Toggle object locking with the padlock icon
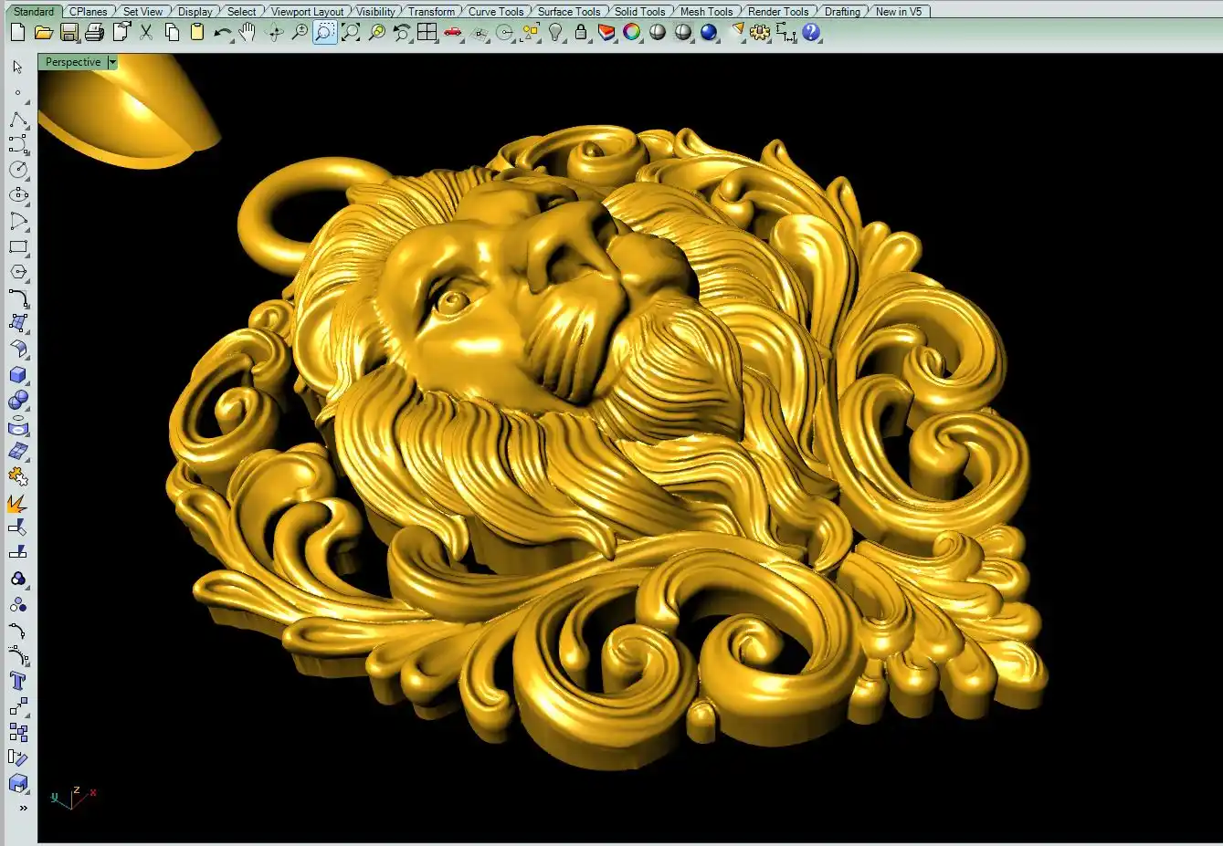Viewport: 1223px width, 846px height. pos(581,33)
